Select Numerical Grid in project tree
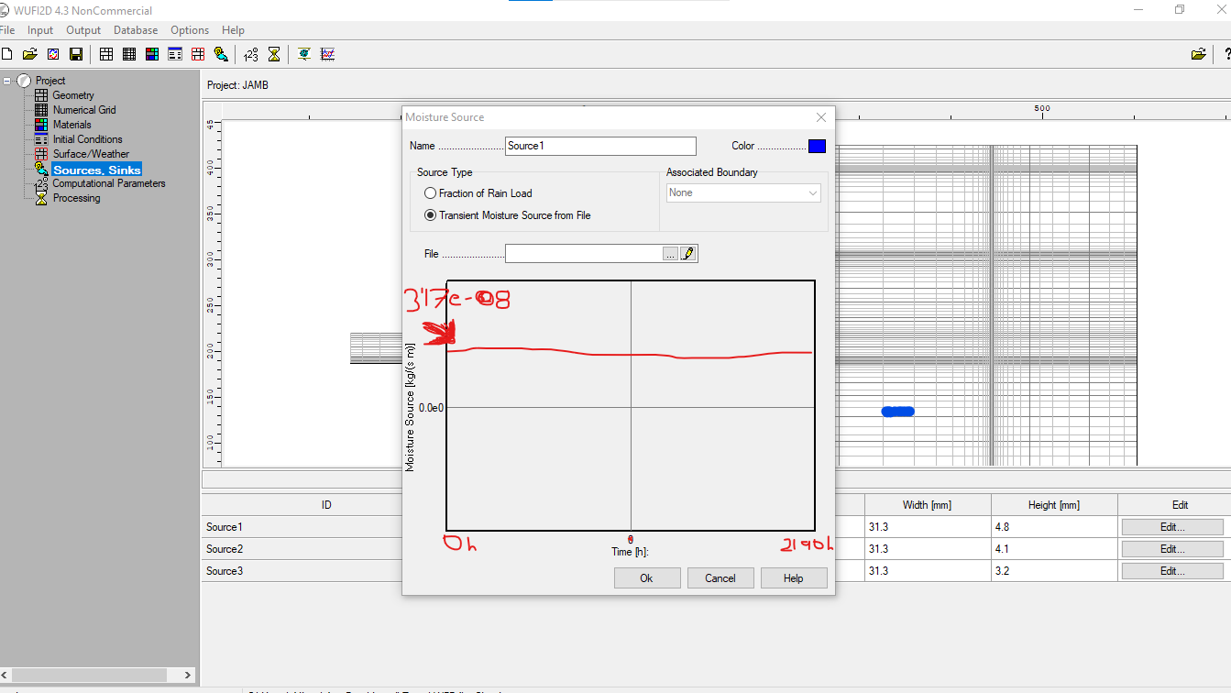 83,110
